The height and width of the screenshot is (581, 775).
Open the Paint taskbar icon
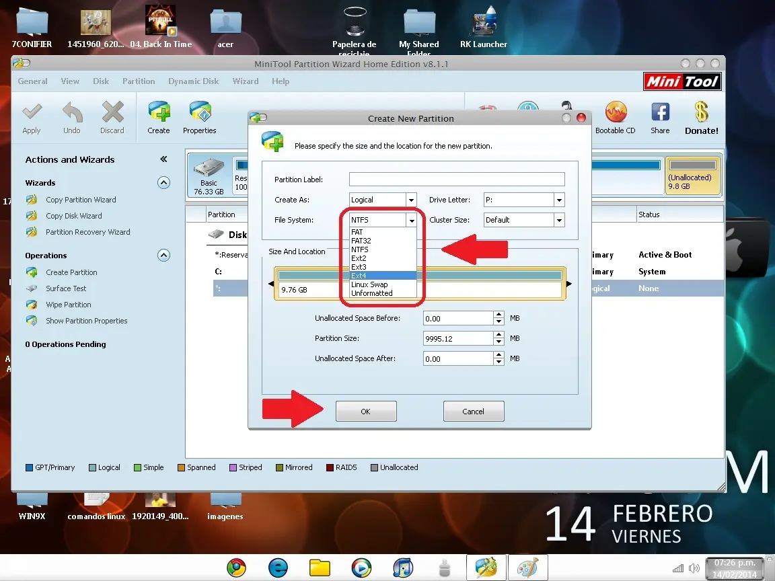coord(528,568)
